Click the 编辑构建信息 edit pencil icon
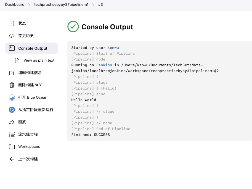The width and height of the screenshot is (252, 189). coord(12,73)
